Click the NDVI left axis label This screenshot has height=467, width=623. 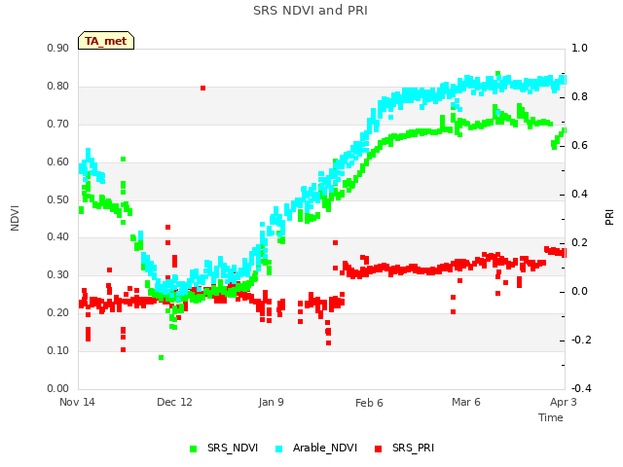point(15,218)
